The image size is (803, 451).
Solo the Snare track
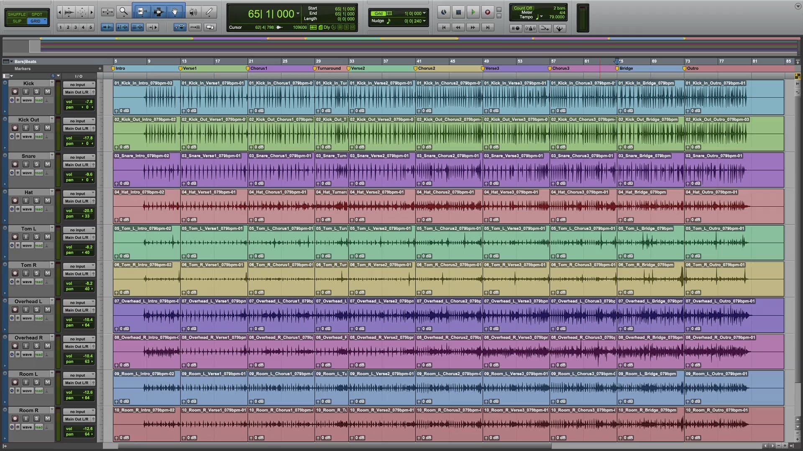[x=37, y=164]
